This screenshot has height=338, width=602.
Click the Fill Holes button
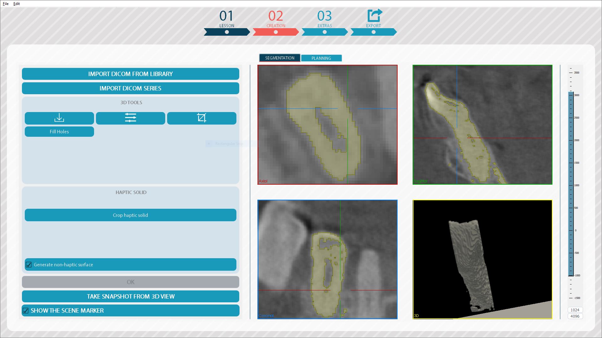click(59, 131)
